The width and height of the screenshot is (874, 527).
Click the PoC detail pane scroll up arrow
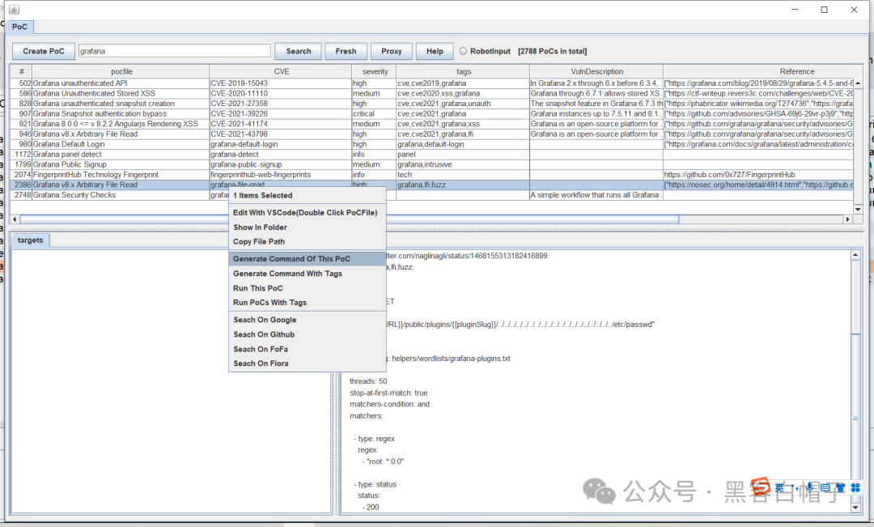[855, 255]
